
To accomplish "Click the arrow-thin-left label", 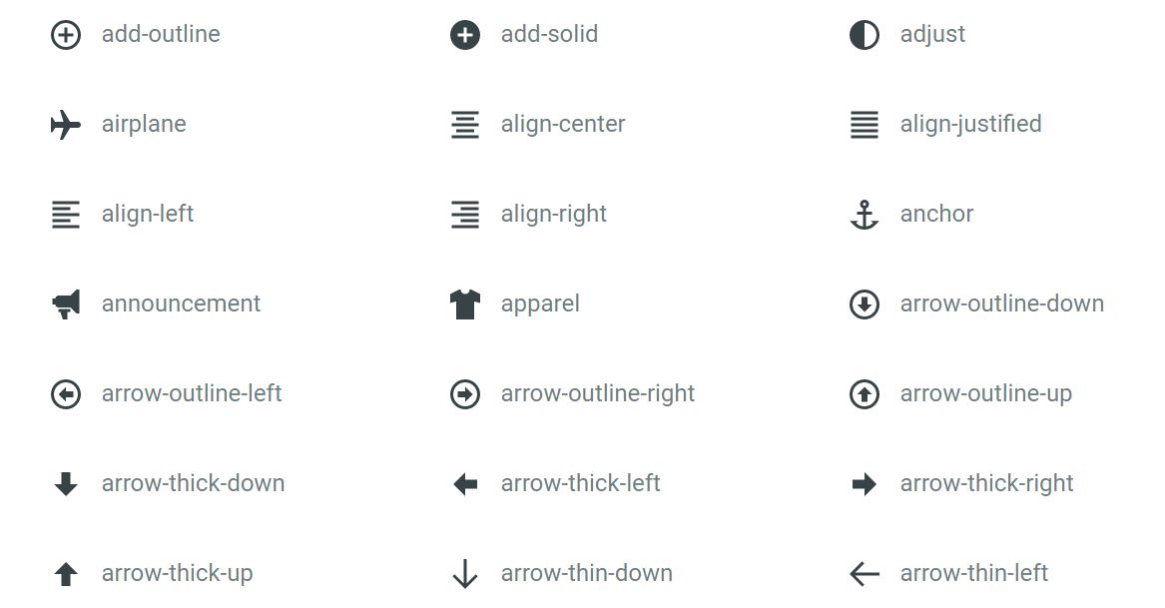I will (974, 573).
